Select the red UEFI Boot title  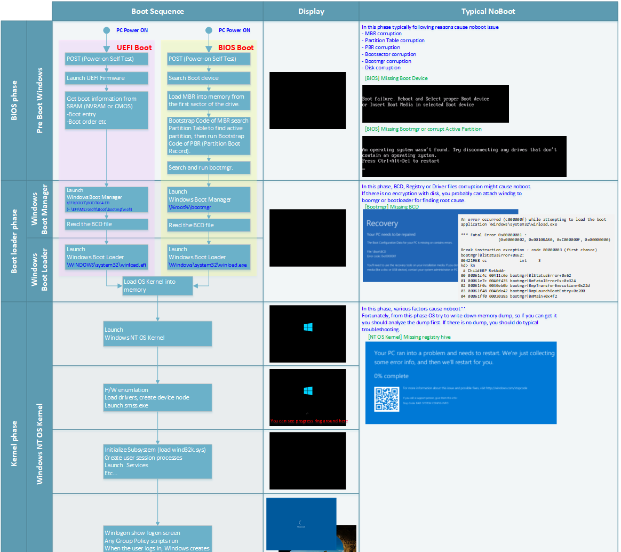134,47
